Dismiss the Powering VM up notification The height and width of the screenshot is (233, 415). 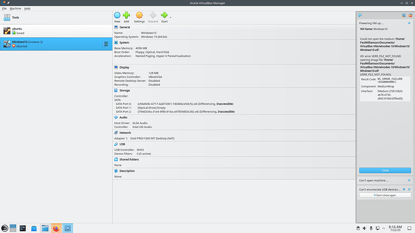point(409,23)
